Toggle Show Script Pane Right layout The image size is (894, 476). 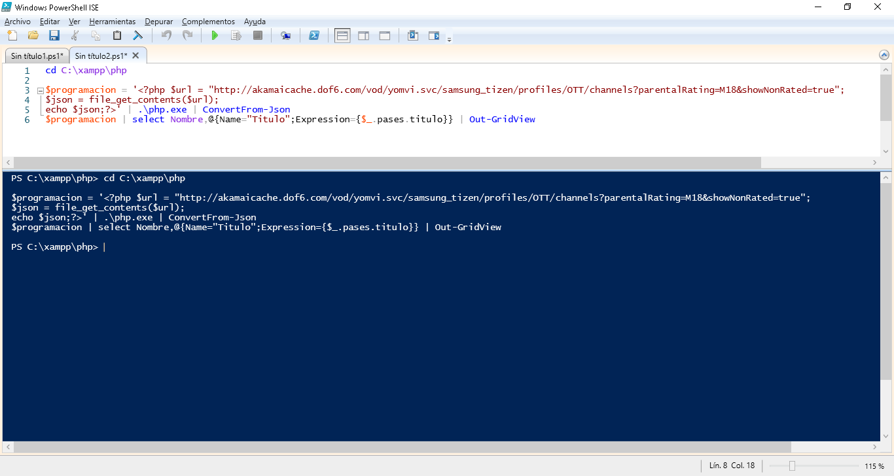363,35
